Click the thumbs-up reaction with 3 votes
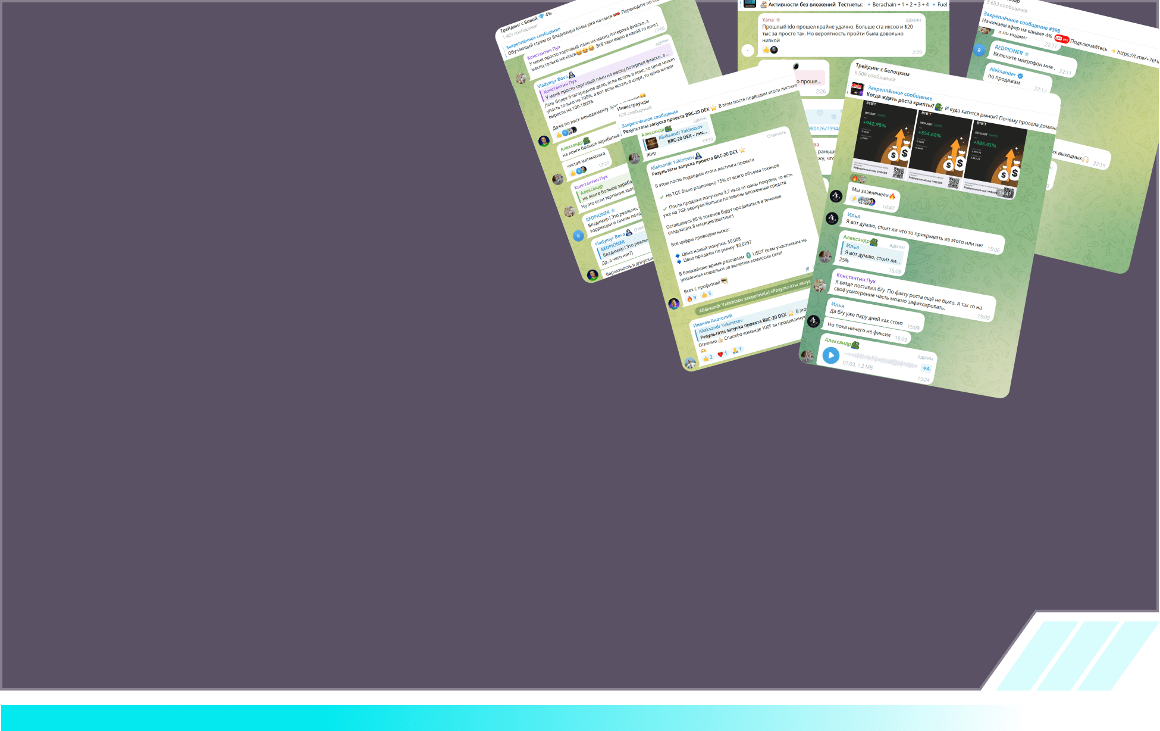 (x=707, y=294)
